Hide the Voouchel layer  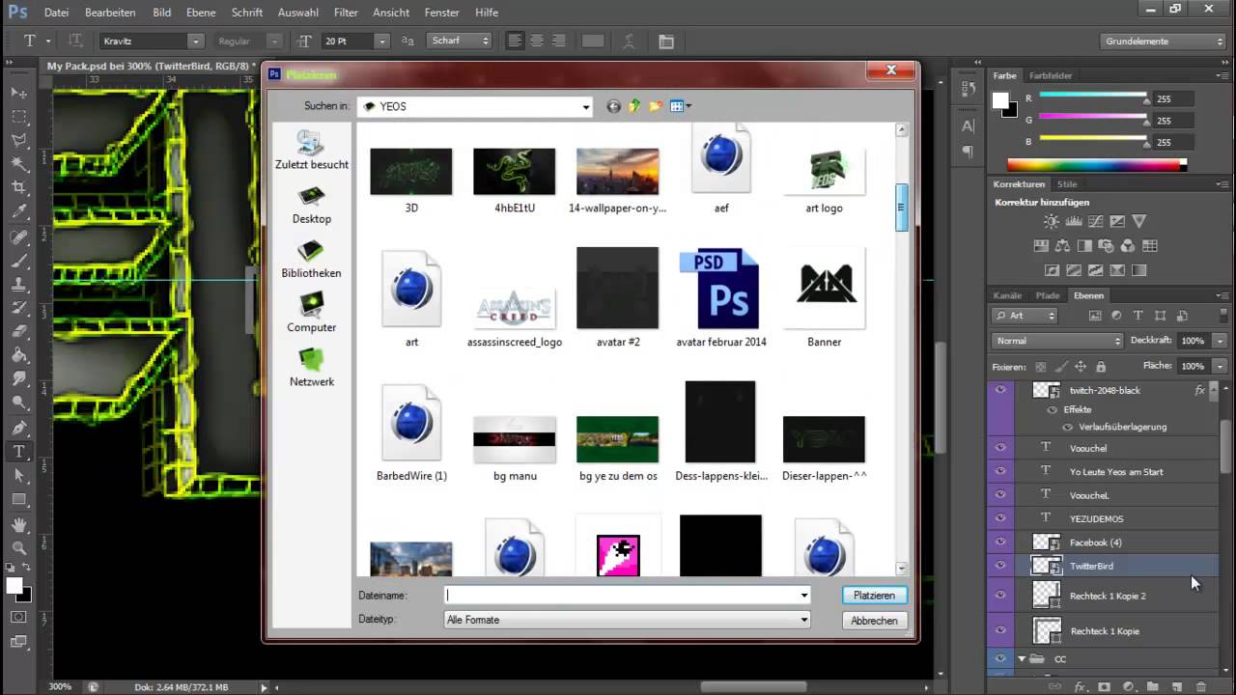point(1000,448)
